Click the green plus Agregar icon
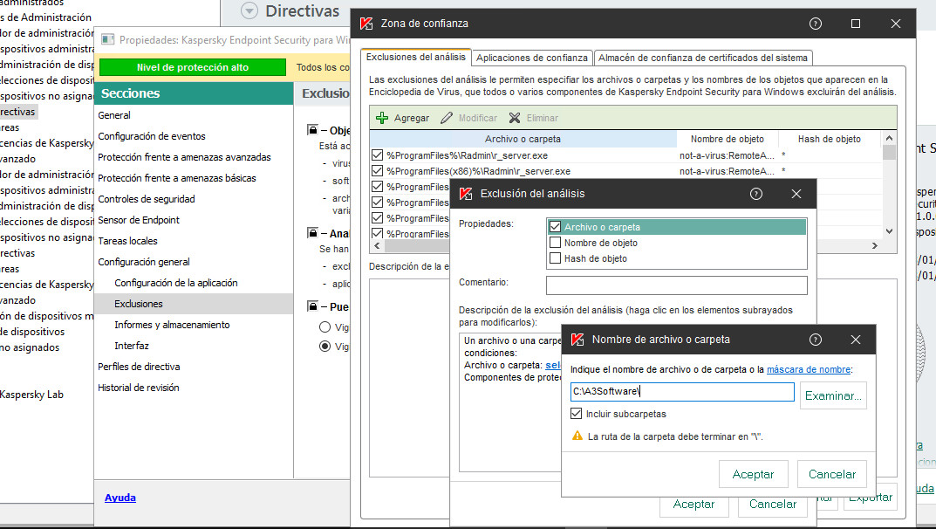 pyautogui.click(x=382, y=118)
